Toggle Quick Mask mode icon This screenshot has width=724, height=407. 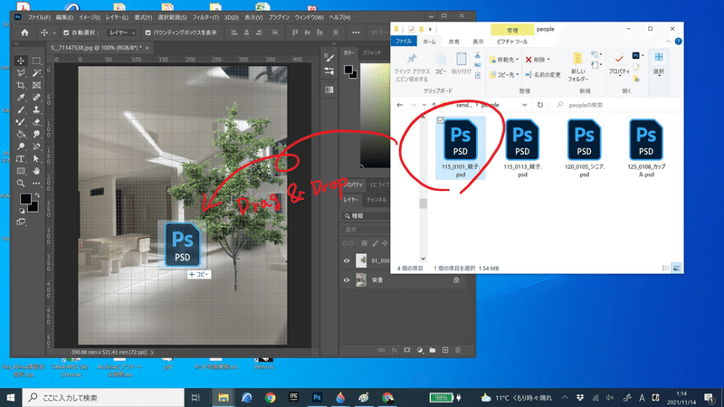(x=21, y=222)
